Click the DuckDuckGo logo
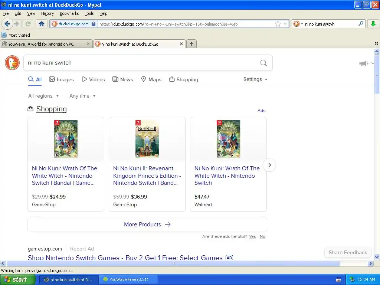 [12, 62]
